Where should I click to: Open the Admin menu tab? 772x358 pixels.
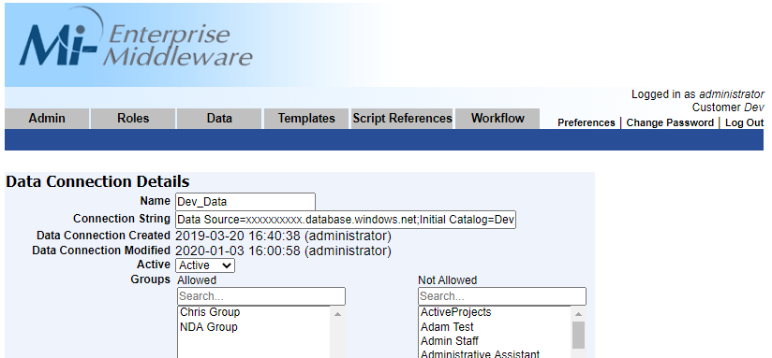click(x=47, y=119)
